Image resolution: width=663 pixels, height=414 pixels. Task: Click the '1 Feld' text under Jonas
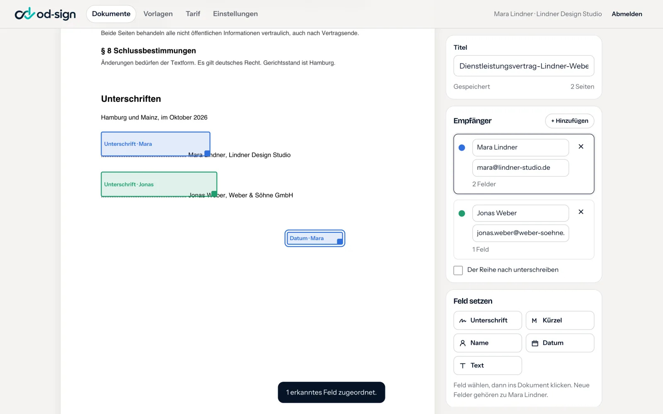click(x=481, y=250)
